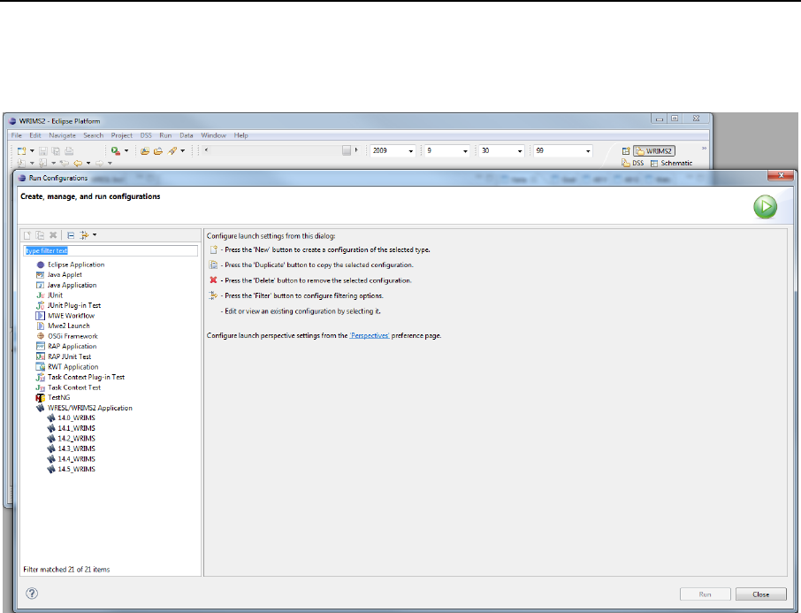Viewport: 801px width, 613px height.
Task: Open the Search menu in Eclipse window
Action: coord(94,135)
